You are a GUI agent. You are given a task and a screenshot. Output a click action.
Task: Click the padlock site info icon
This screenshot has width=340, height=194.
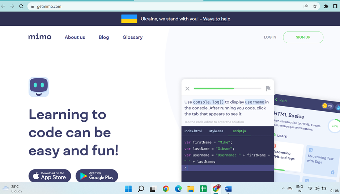pyautogui.click(x=33, y=7)
